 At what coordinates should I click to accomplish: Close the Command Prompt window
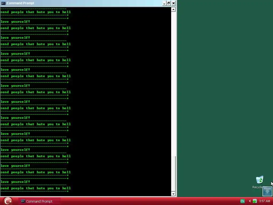click(x=174, y=3)
